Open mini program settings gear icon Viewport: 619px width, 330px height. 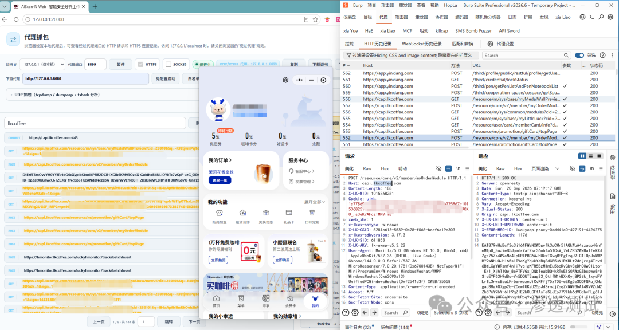pyautogui.click(x=285, y=80)
